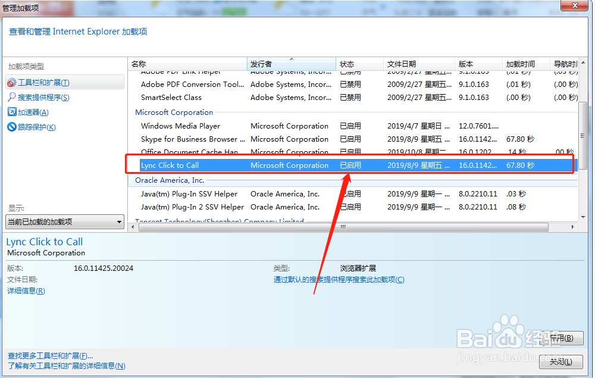
Task: Click the 禁用(B) button
Action: click(x=561, y=338)
